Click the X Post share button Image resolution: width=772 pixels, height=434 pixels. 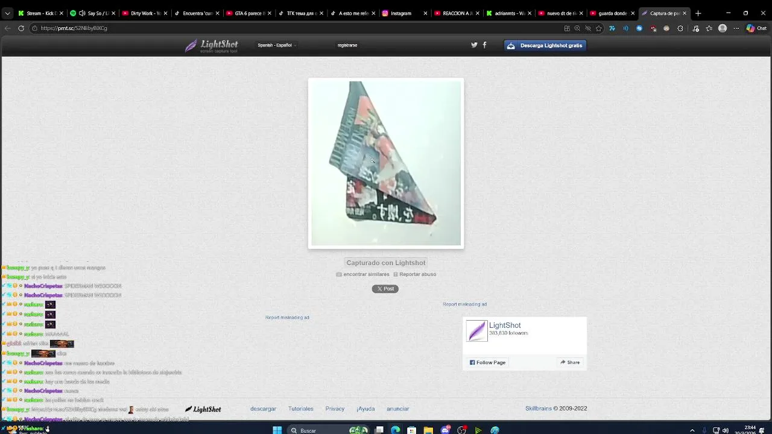tap(385, 289)
